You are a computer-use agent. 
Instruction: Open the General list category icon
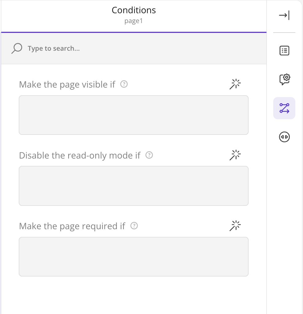(284, 50)
